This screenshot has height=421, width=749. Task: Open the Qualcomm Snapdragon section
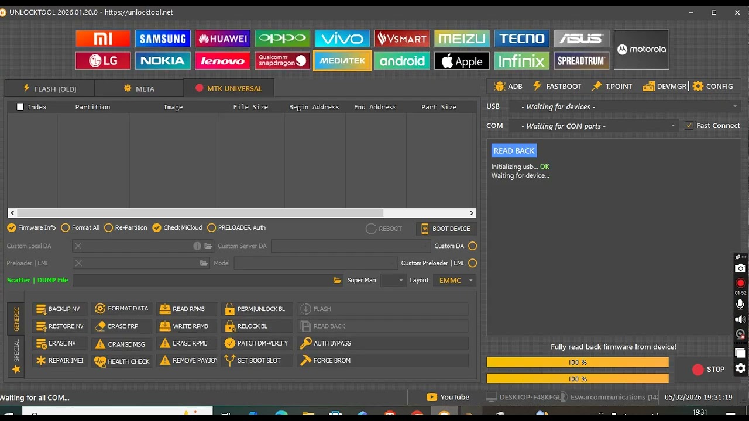click(283, 61)
